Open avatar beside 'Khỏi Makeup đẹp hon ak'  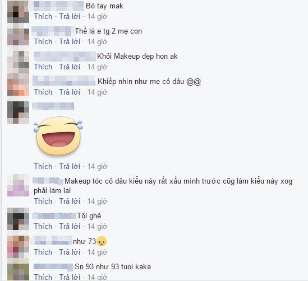click(x=19, y=62)
